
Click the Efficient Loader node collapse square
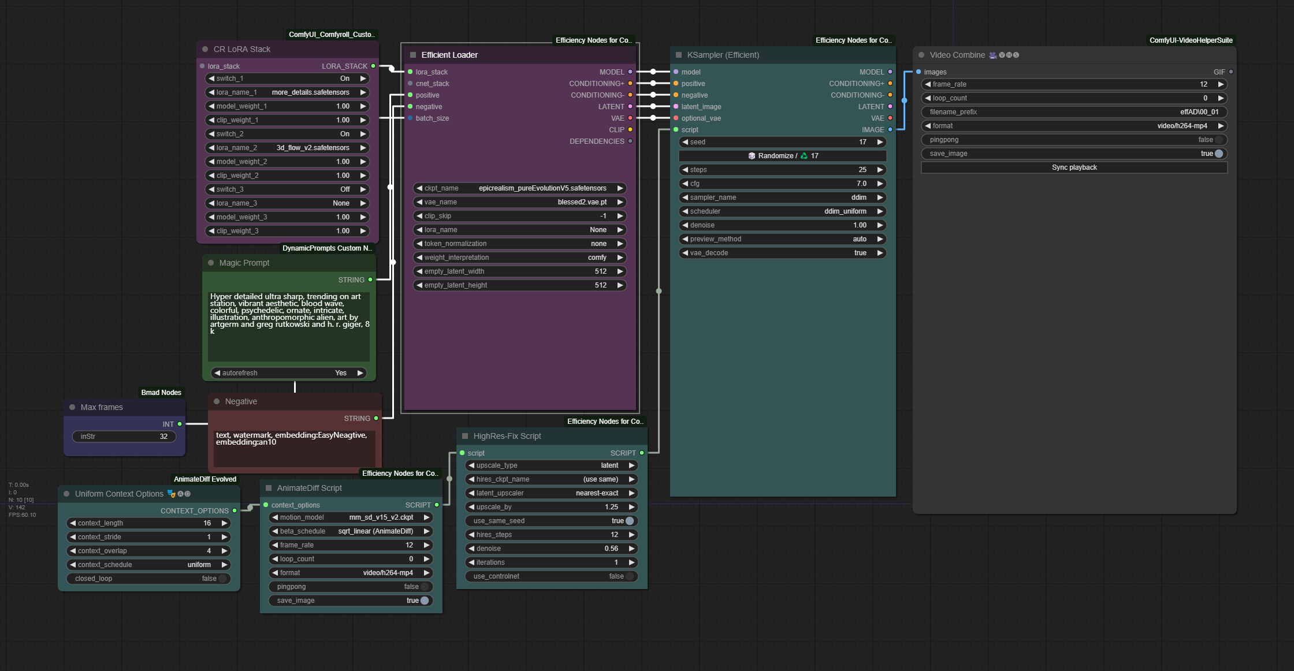tap(413, 55)
